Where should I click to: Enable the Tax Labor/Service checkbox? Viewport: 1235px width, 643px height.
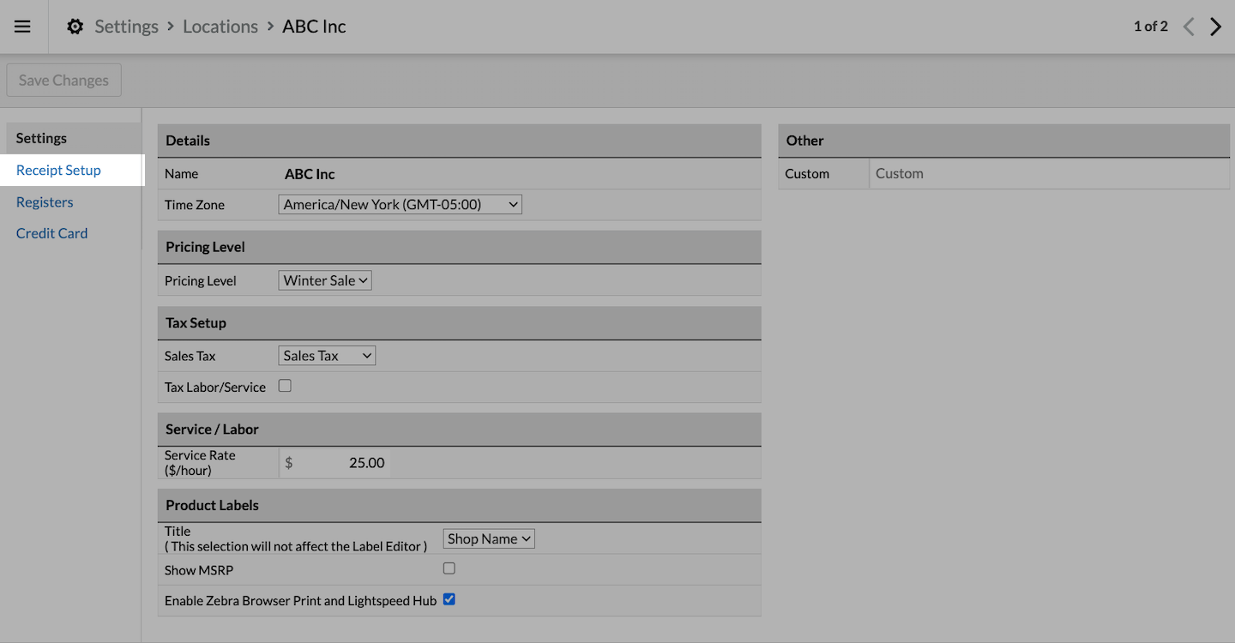[285, 386]
